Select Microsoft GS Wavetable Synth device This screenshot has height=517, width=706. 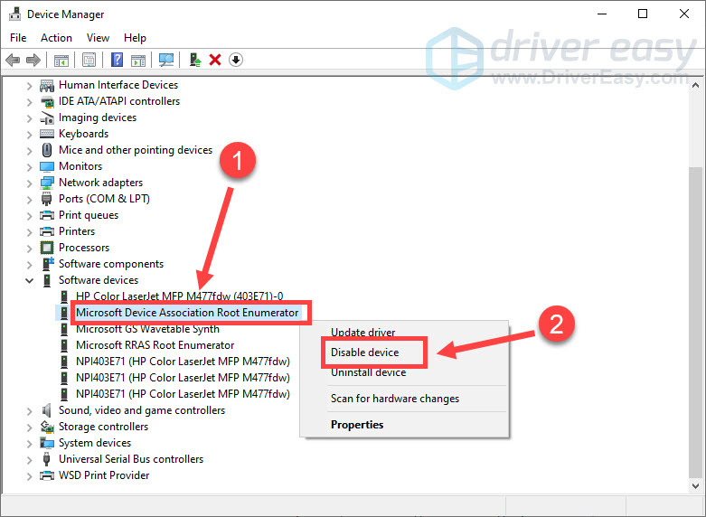click(x=147, y=329)
